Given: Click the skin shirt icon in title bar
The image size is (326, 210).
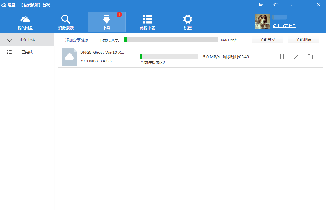Looking at the screenshot, I should [x=276, y=5].
